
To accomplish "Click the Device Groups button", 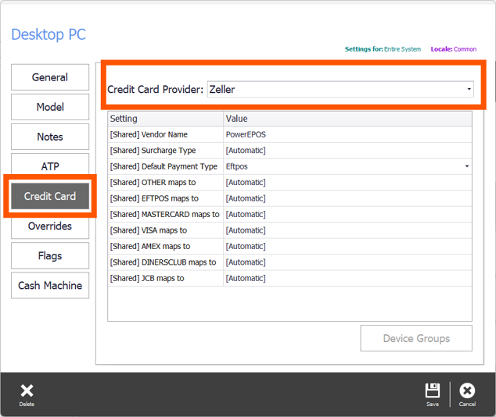I will coord(416,338).
